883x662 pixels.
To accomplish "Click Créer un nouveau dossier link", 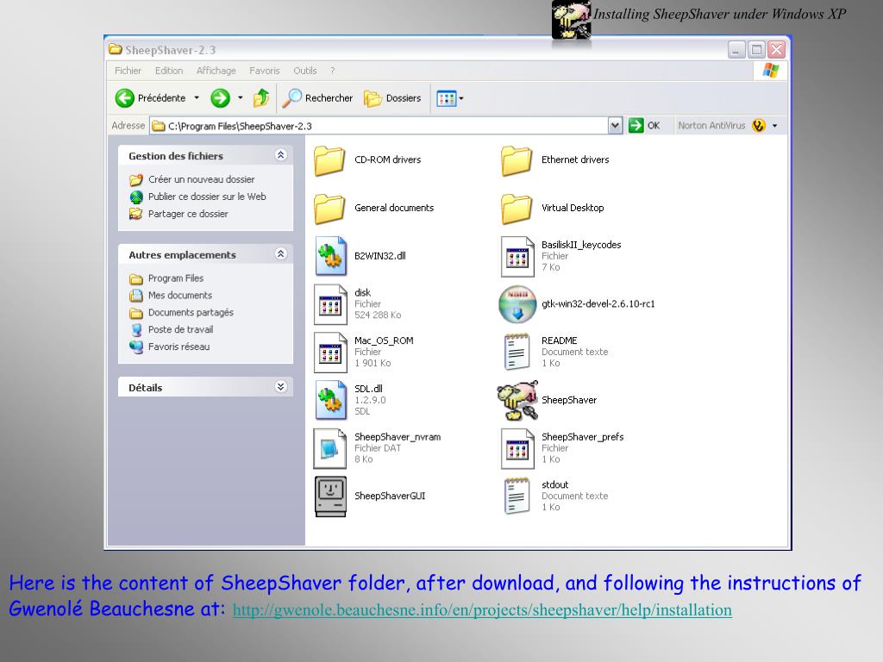I will pos(201,179).
